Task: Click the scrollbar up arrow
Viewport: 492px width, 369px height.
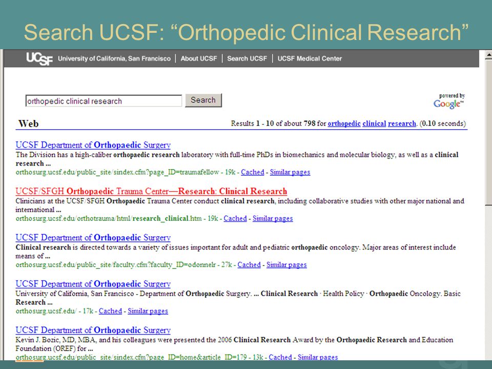Action: (x=488, y=55)
